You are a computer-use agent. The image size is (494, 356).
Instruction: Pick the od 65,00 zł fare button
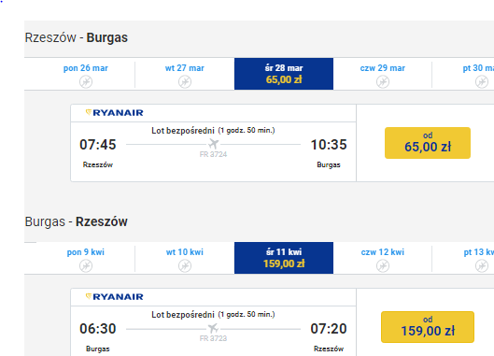pos(428,143)
